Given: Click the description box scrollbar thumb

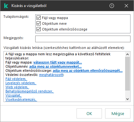Looking at the screenshot, I should [127, 74].
